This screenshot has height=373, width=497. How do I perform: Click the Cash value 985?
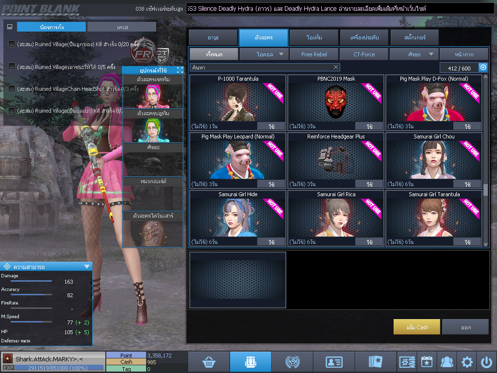[152, 362]
